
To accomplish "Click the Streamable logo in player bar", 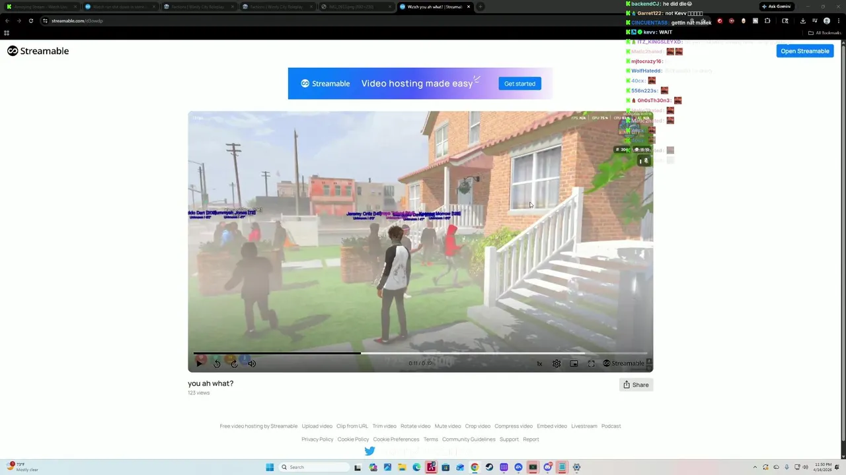I will click(x=623, y=364).
